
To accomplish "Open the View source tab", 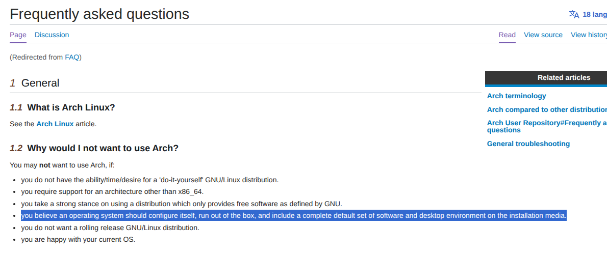I will (x=543, y=35).
